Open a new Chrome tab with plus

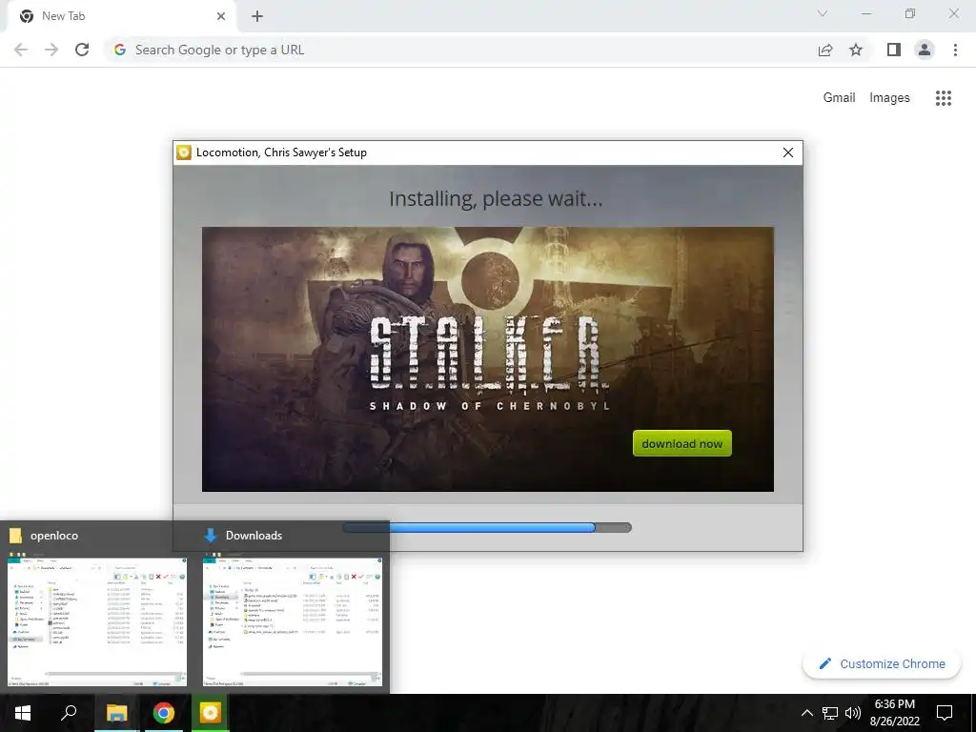pos(257,16)
